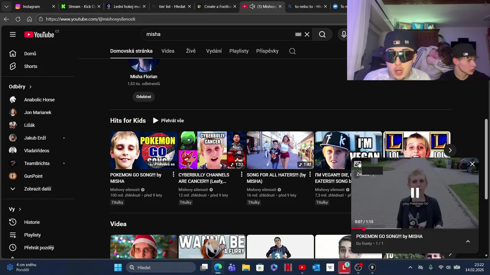Reload the page with refresh icon
490x275 pixels.
click(18, 19)
